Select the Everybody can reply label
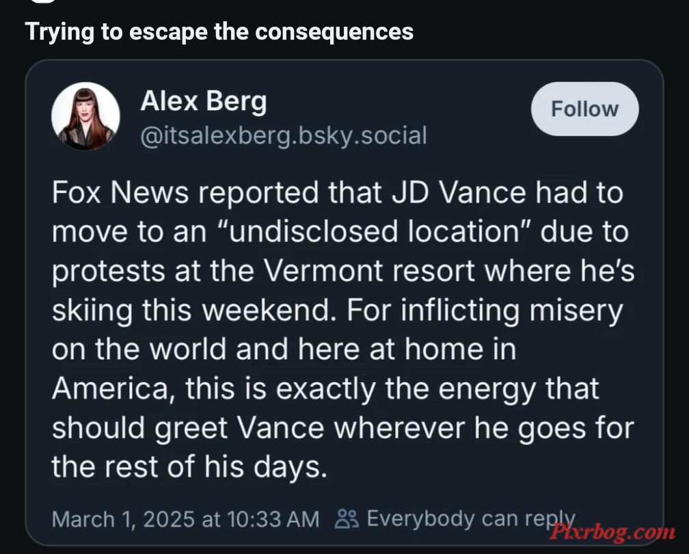The width and height of the screenshot is (689, 554). pos(471,518)
